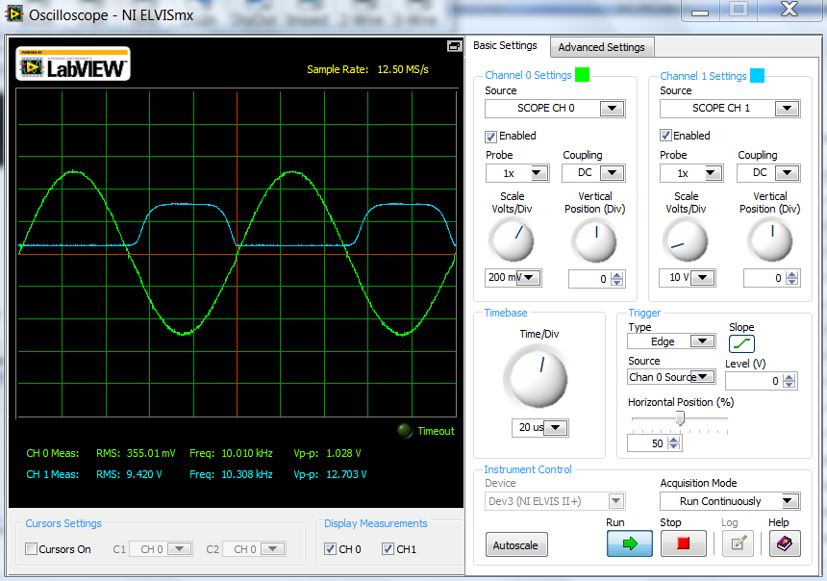Image resolution: width=827 pixels, height=581 pixels.
Task: Switch to the Advanced Settings tab
Action: [601, 47]
